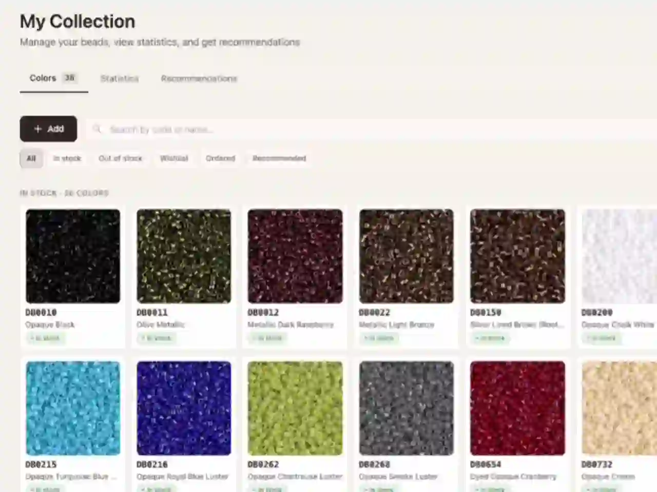Select the All filter chip
This screenshot has width=657, height=492.
click(31, 158)
